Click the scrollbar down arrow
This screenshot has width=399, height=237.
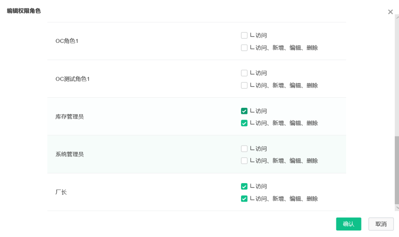(397, 208)
